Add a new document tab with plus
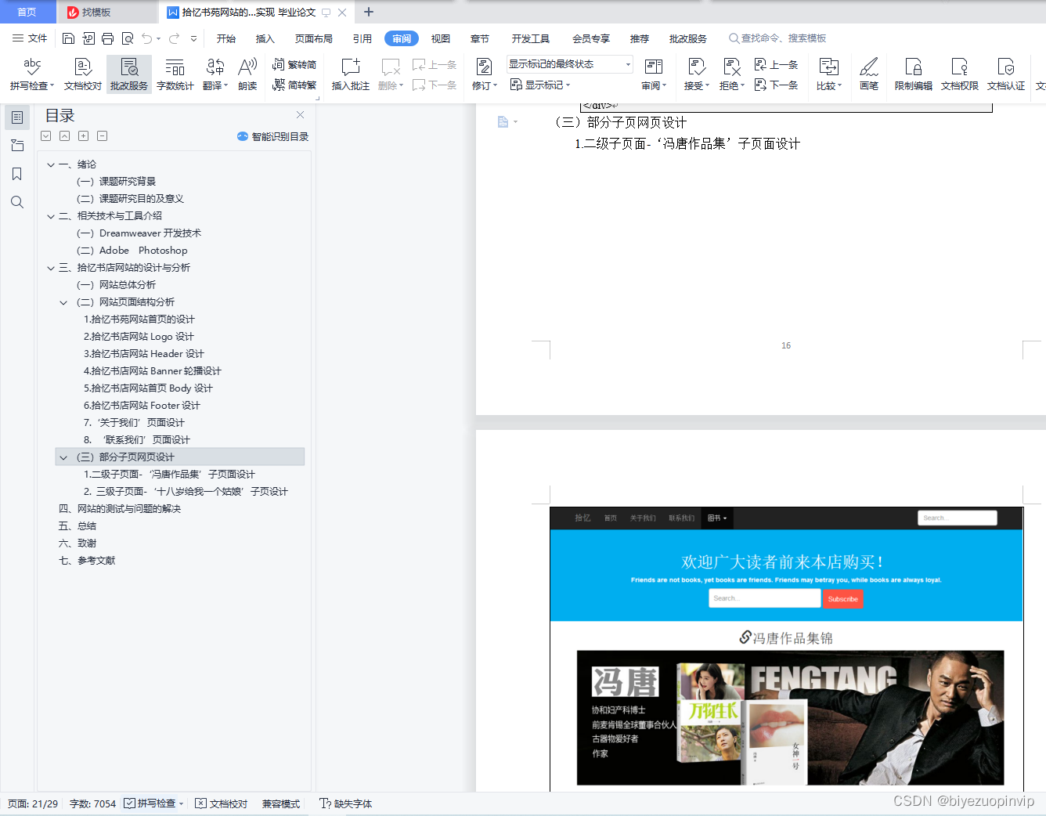Image resolution: width=1046 pixels, height=816 pixels. [x=369, y=12]
